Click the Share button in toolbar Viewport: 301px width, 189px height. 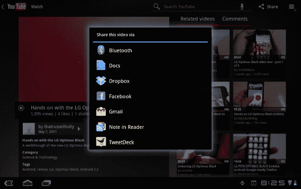click(268, 7)
